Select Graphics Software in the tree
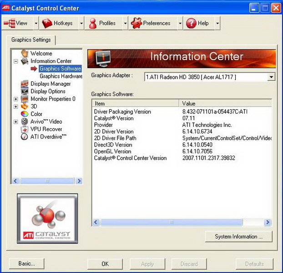The image size is (283, 273). [x=60, y=69]
